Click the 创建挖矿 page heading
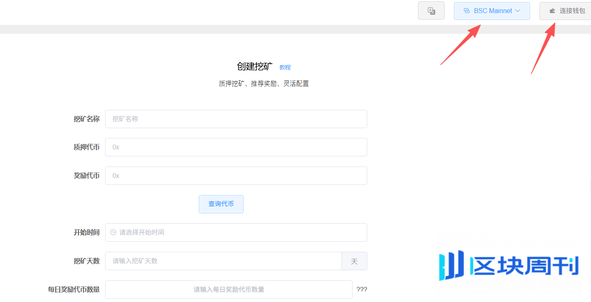 click(255, 67)
